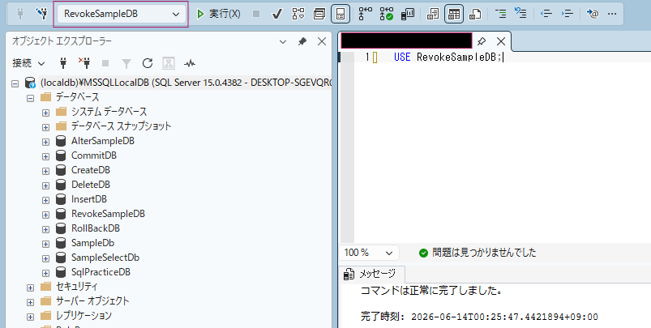Screen dimensions: 651x328
Task: Open the メッセージ results tab
Action: click(x=371, y=274)
